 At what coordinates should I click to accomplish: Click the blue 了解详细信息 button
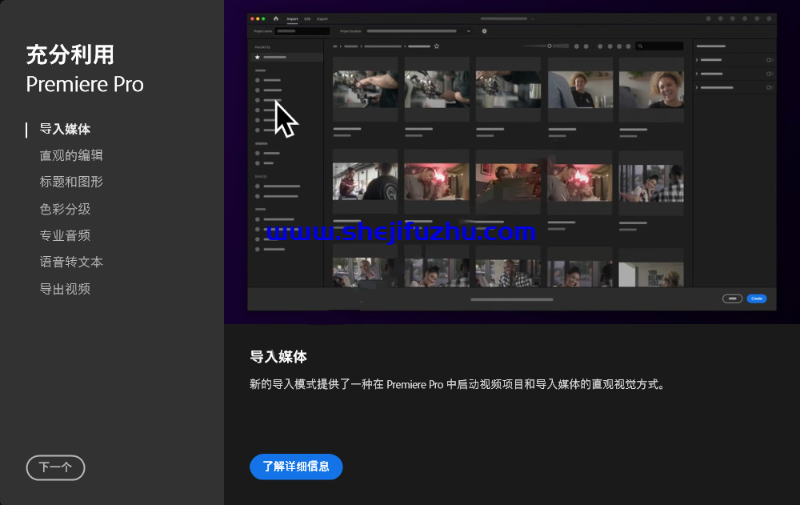tap(296, 467)
